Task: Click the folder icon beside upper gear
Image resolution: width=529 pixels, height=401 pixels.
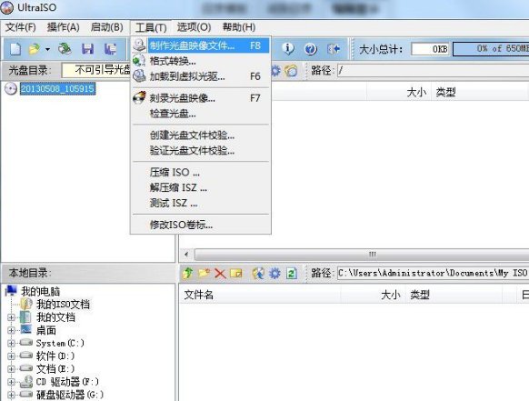Action: click(x=291, y=71)
